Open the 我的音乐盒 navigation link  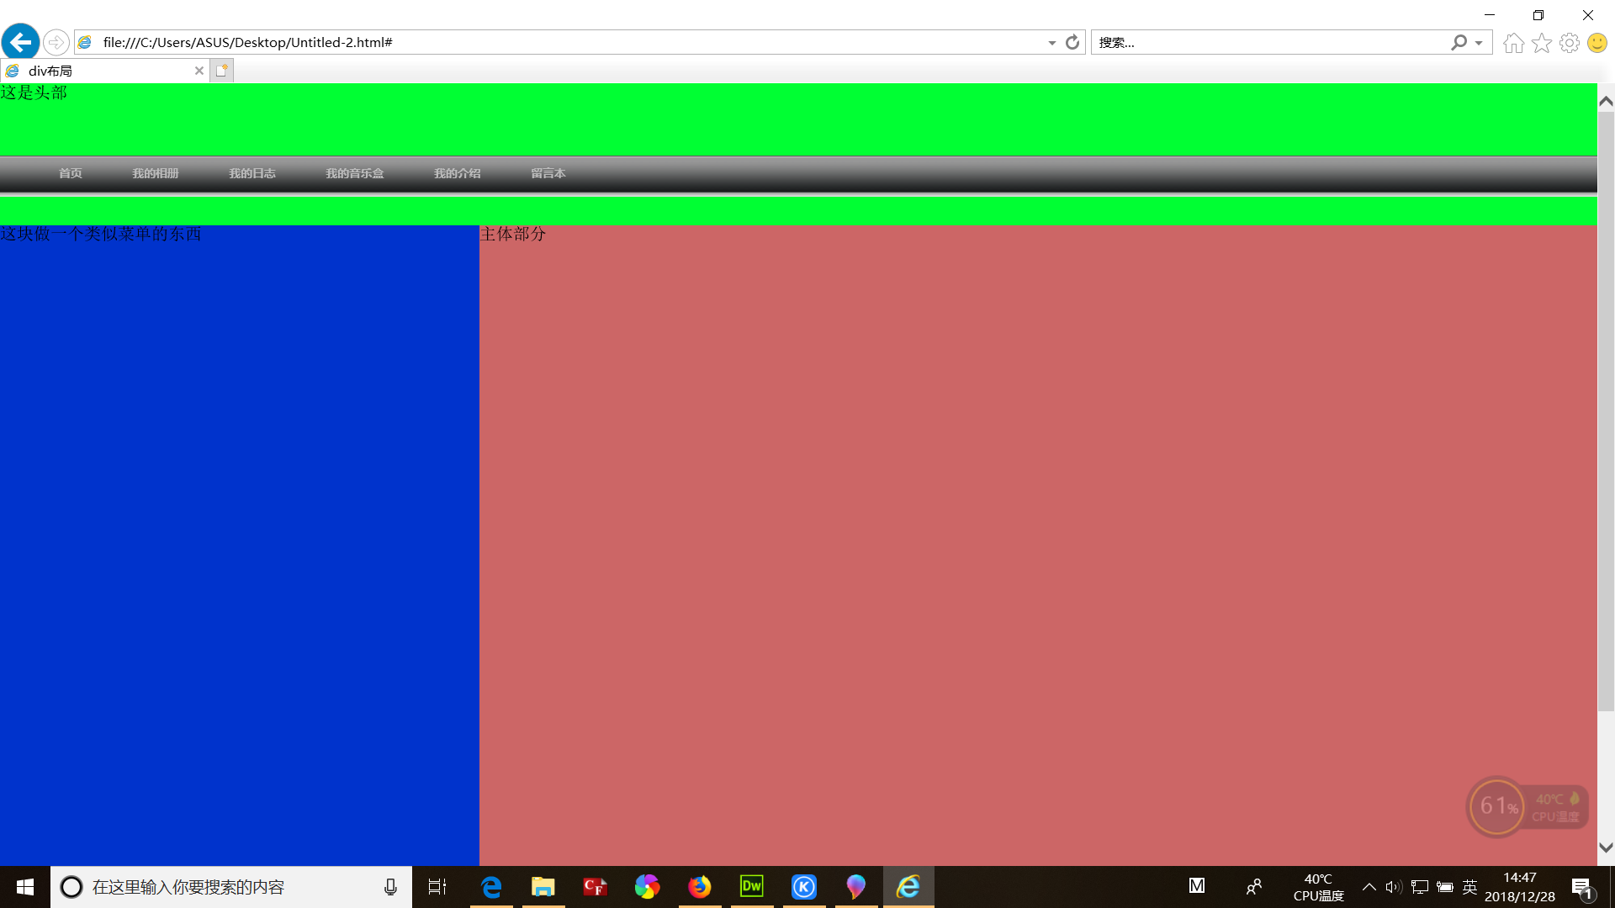[x=354, y=173]
